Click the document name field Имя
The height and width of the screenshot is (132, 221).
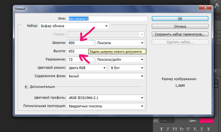tap(107, 19)
